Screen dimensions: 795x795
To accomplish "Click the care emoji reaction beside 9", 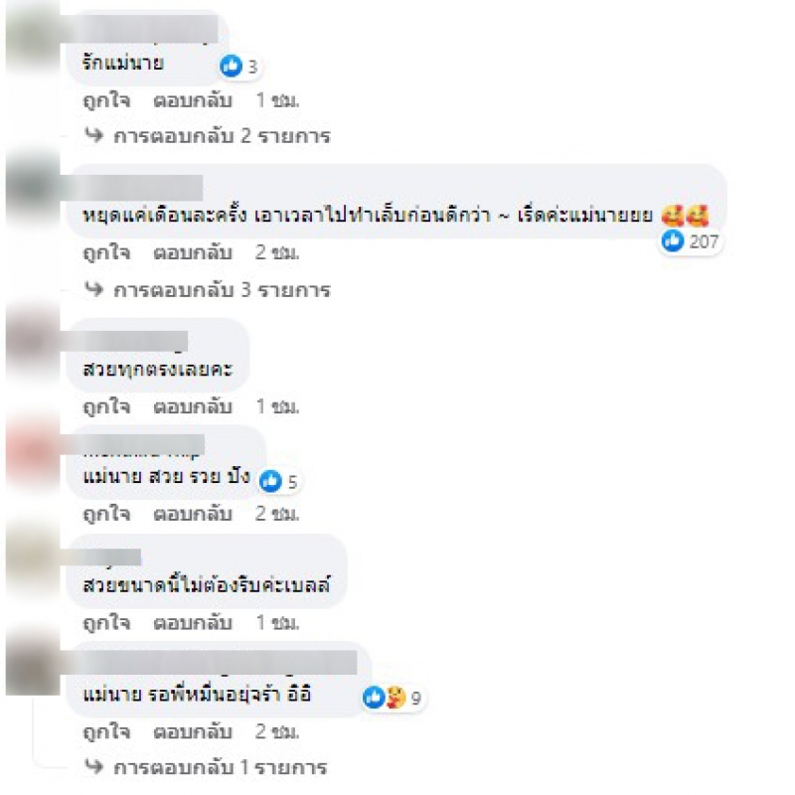I will (x=397, y=698).
